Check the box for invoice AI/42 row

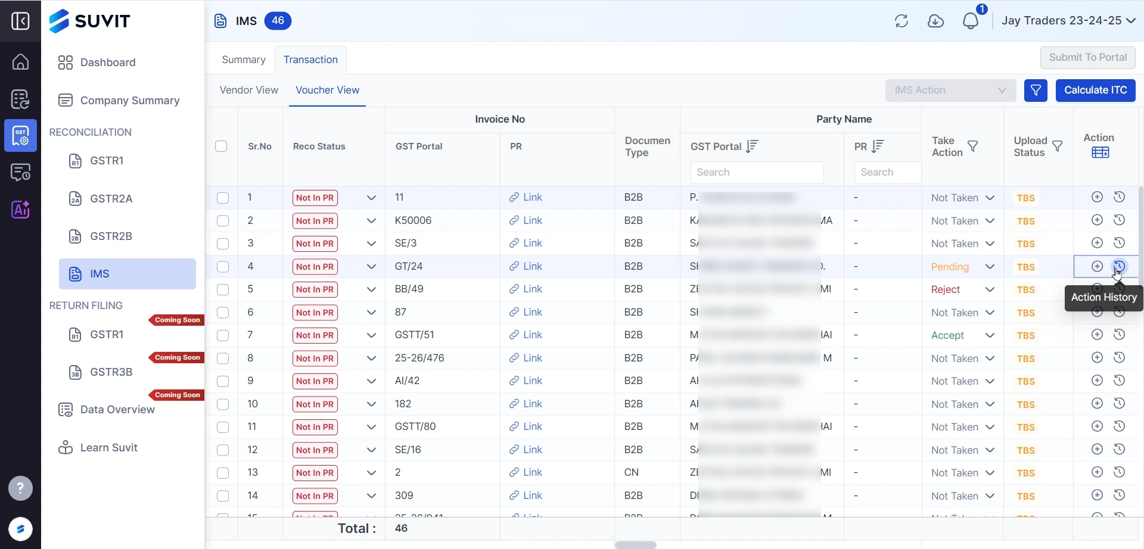(x=223, y=381)
